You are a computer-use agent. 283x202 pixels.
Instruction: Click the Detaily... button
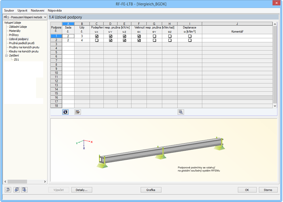point(82,190)
